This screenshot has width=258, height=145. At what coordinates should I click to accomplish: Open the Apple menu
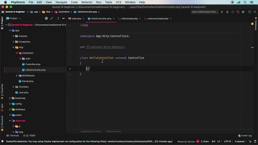[x=5, y=2]
